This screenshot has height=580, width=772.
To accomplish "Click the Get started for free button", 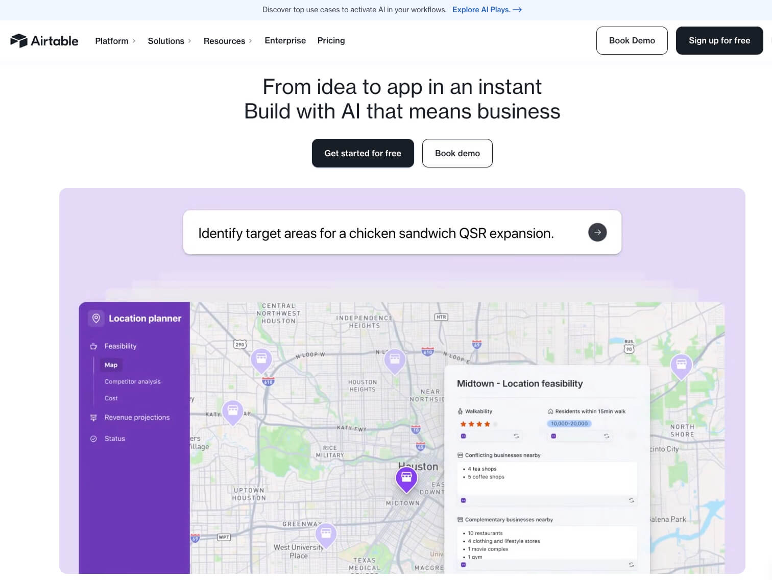I will [x=363, y=153].
